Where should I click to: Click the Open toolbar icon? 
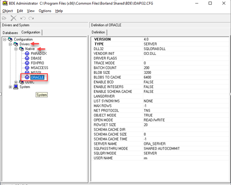(4, 18)
